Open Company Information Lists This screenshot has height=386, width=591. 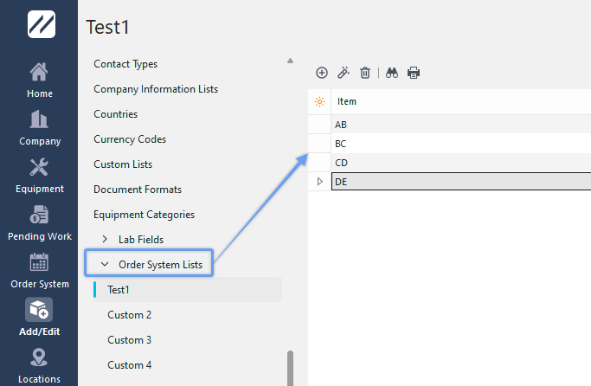pyautogui.click(x=156, y=89)
